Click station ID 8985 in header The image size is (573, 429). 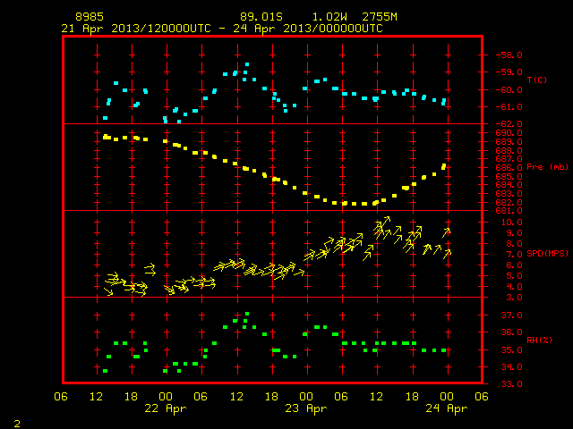pos(90,17)
